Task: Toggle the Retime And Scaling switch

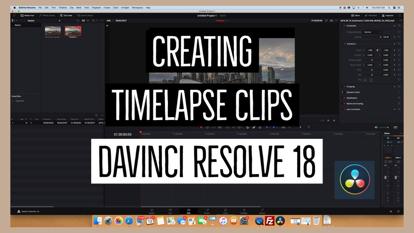Action: [343, 104]
